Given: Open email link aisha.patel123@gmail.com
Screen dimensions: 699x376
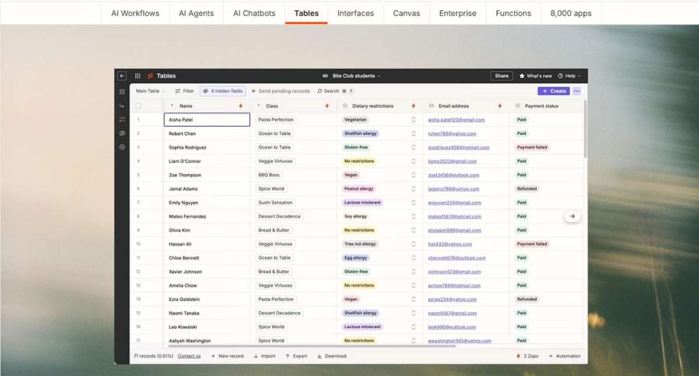Looking at the screenshot, I should pyautogui.click(x=456, y=120).
